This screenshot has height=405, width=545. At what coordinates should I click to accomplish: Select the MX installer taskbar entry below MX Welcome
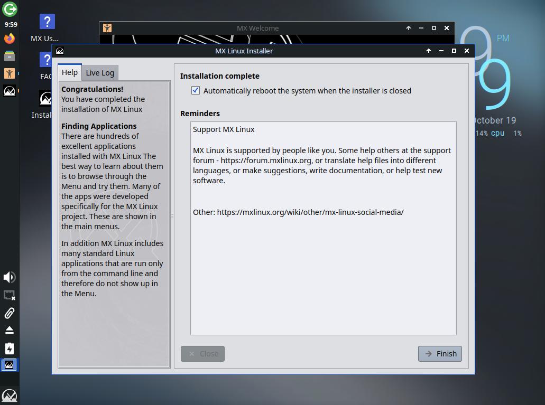coord(10,91)
